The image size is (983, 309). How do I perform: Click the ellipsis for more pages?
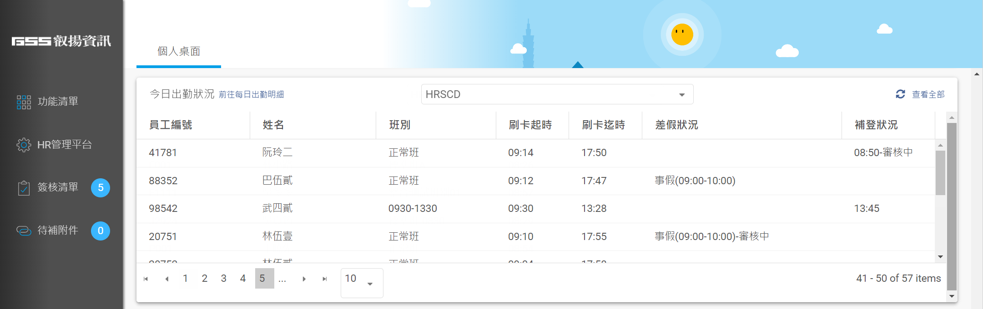pos(282,279)
